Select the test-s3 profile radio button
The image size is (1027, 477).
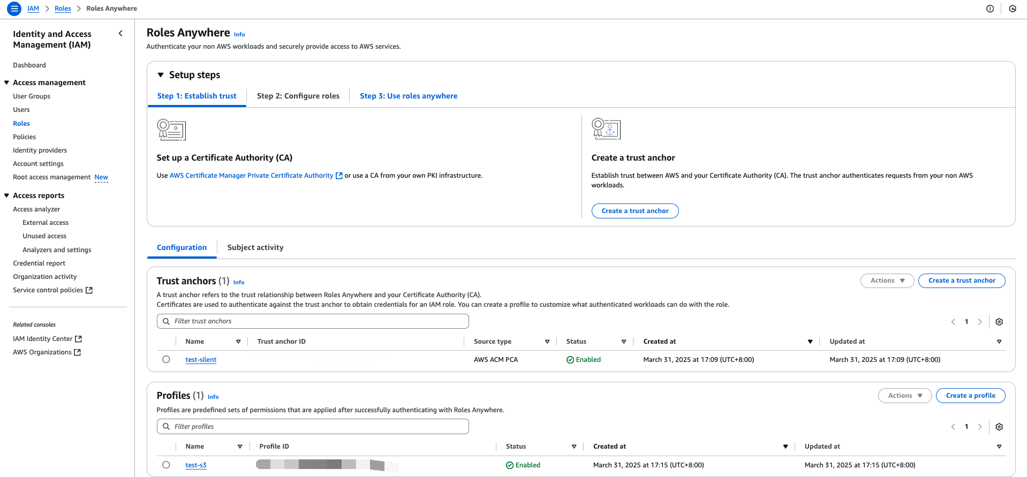[166, 465]
